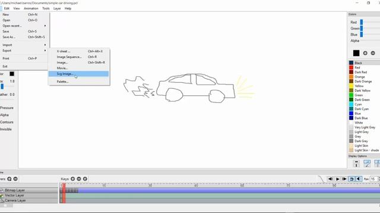Select Black in the color palette

tap(364, 63)
